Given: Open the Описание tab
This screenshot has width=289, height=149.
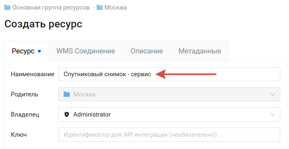Looking at the screenshot, I should pos(146,51).
